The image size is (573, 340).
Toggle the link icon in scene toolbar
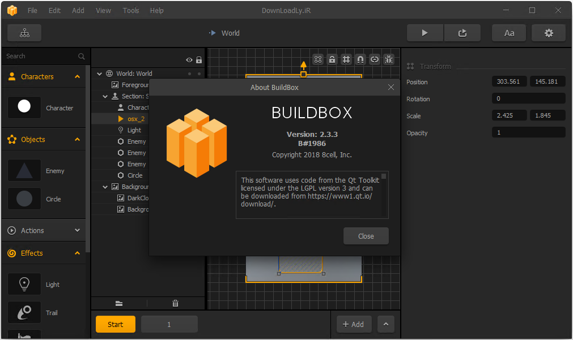pyautogui.click(x=375, y=59)
